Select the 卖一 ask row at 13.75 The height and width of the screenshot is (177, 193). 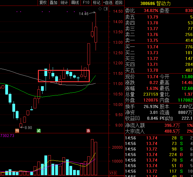pyautogui.click(x=159, y=40)
